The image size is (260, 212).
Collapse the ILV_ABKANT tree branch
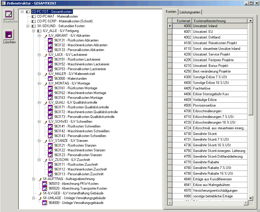(x=39, y=36)
